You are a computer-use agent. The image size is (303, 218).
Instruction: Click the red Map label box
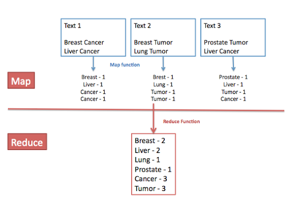click(x=21, y=80)
